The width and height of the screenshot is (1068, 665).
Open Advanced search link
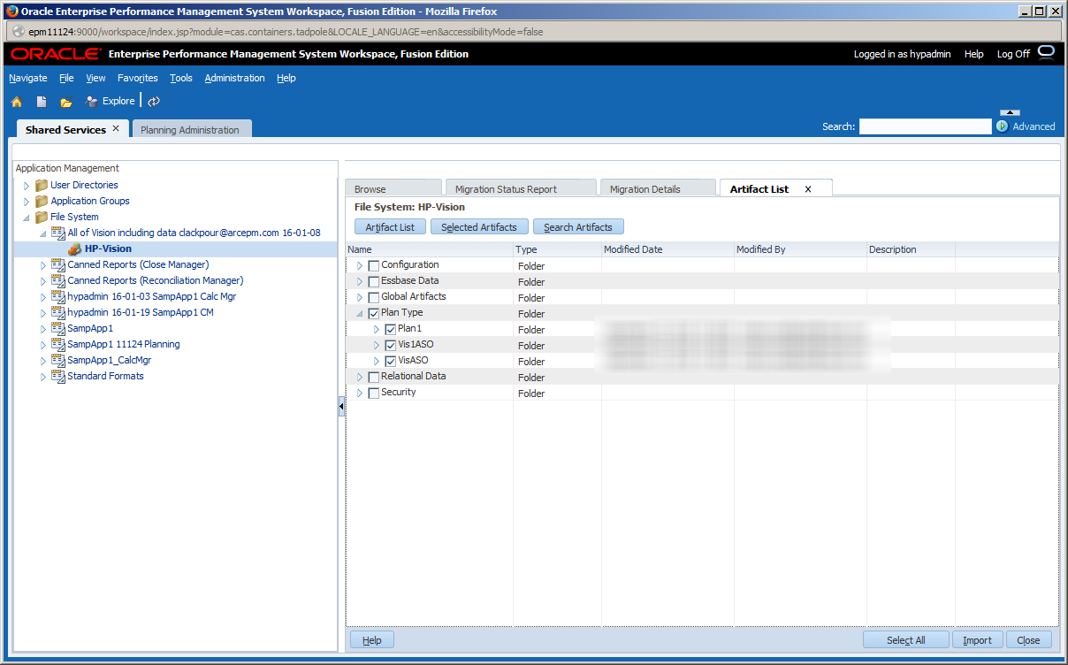click(x=1034, y=126)
